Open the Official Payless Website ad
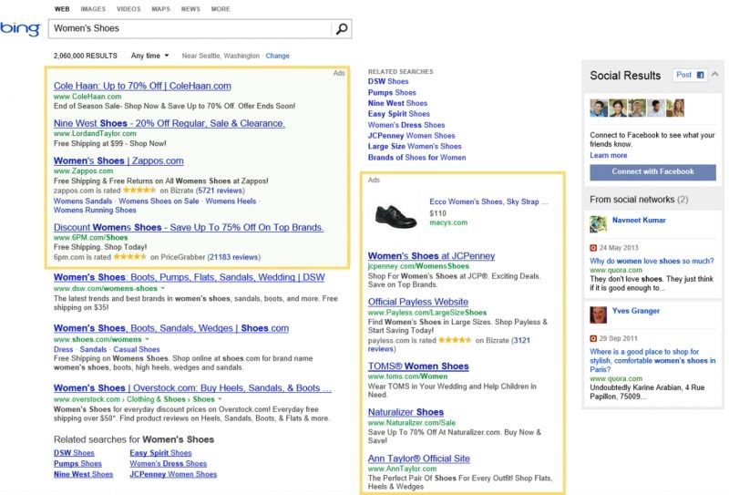 click(418, 302)
